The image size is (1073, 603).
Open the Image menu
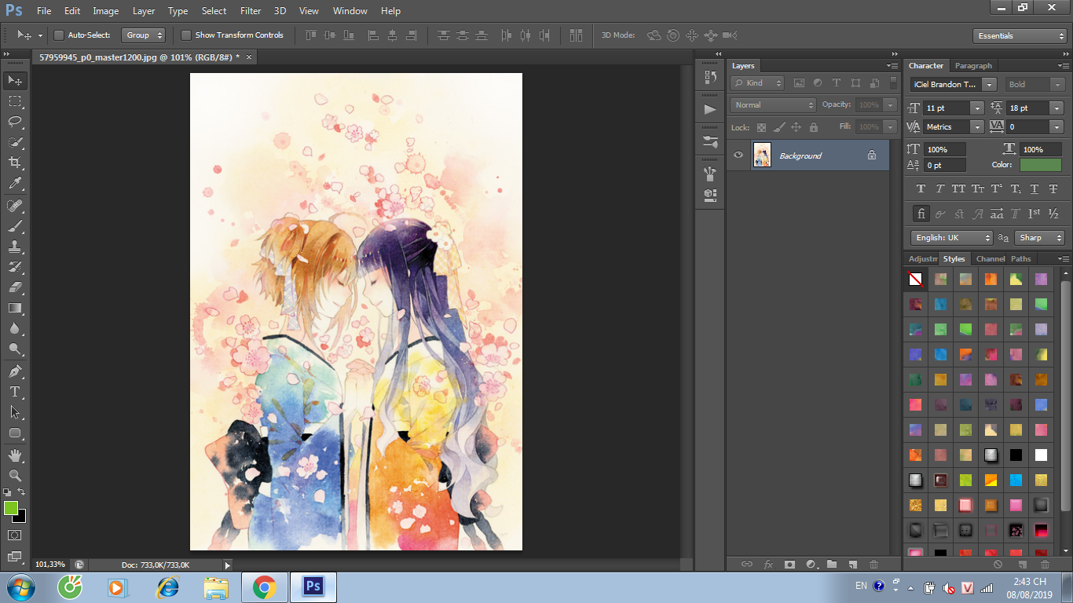pyautogui.click(x=106, y=11)
